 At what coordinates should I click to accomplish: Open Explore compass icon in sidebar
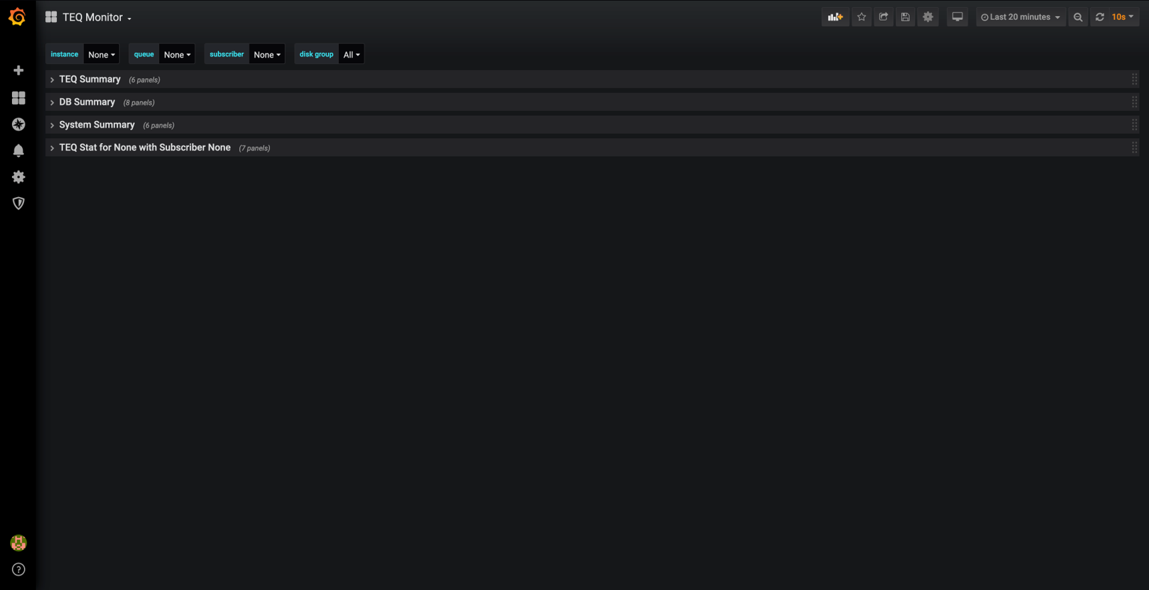click(x=19, y=124)
